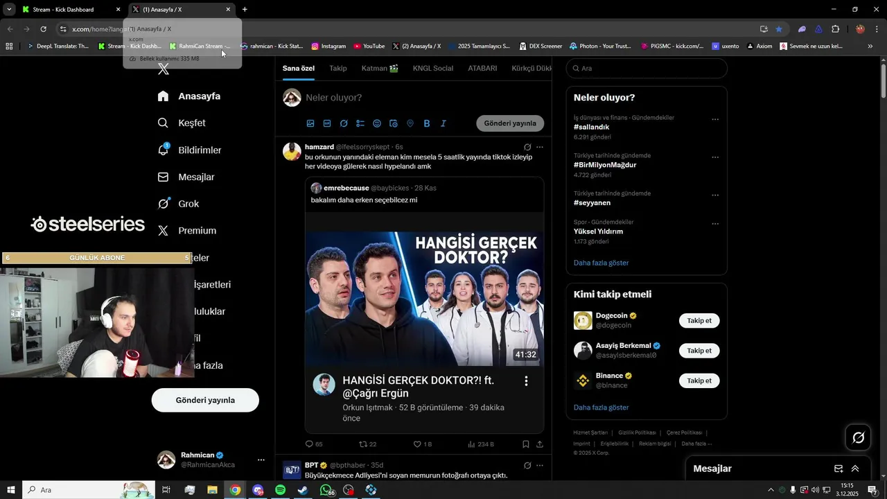Bookmark hamzard's post
Image resolution: width=887 pixels, height=499 pixels.
tap(526, 444)
